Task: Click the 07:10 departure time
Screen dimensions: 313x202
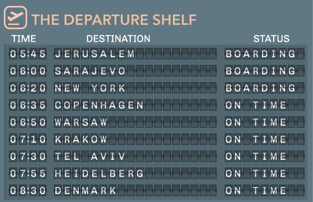Action: 28,139
